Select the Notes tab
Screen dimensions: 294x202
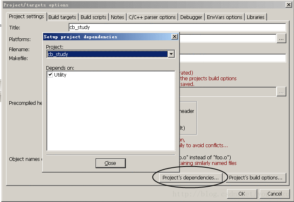coord(117,17)
